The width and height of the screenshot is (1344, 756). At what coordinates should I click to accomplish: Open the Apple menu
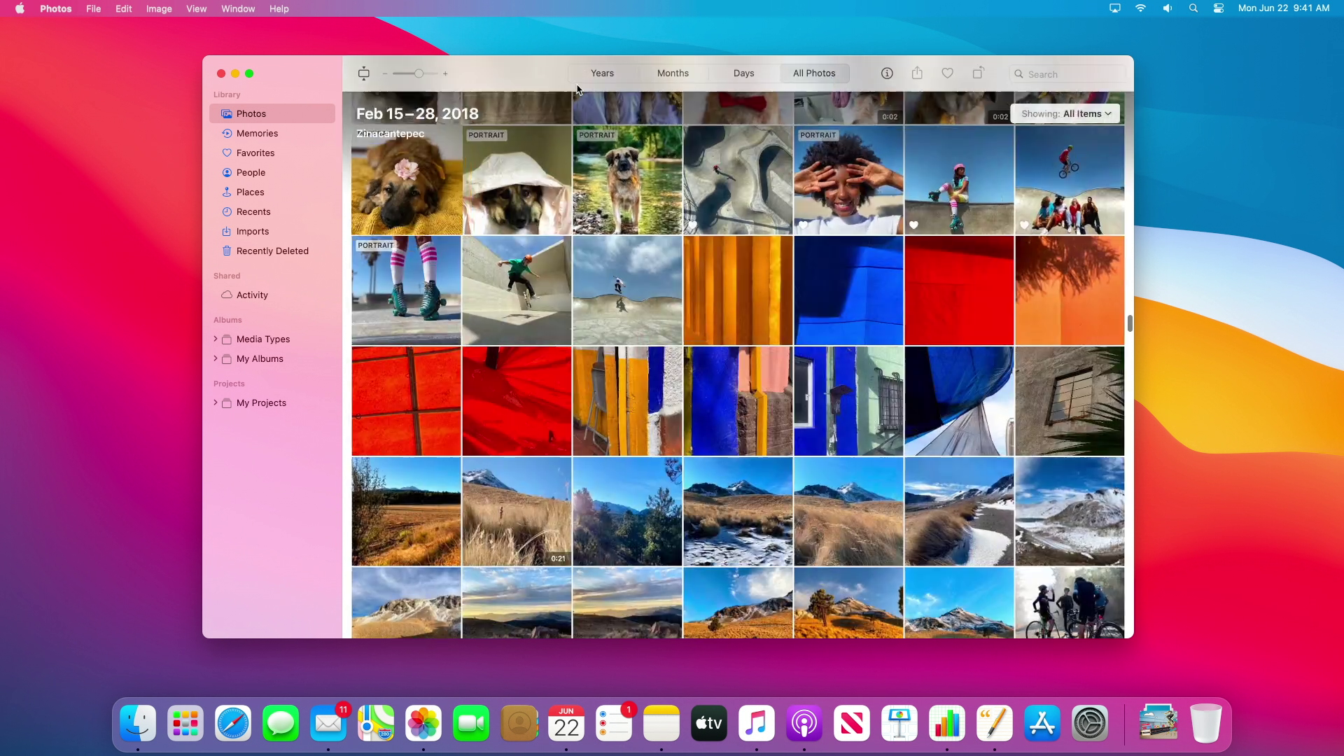point(20,8)
